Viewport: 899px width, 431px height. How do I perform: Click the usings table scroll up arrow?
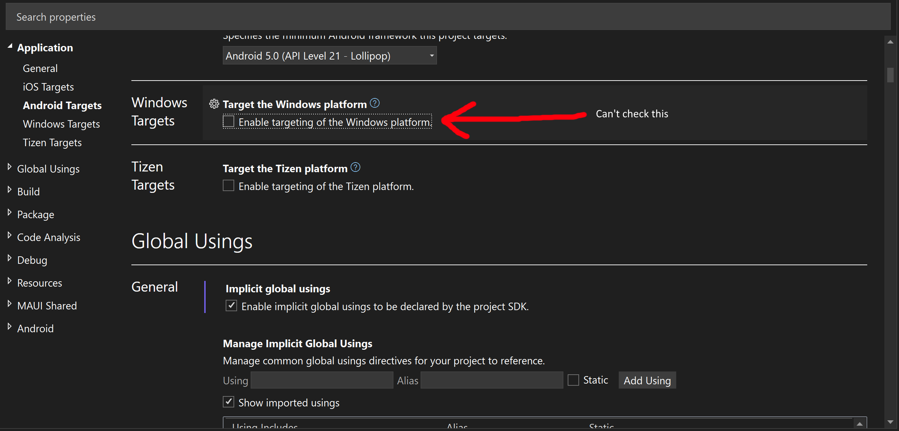(860, 424)
